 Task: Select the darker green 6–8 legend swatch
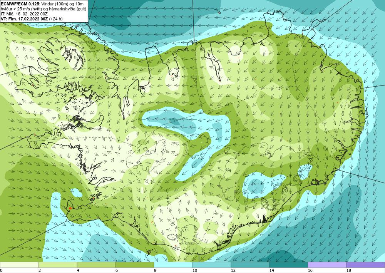(x=134, y=265)
